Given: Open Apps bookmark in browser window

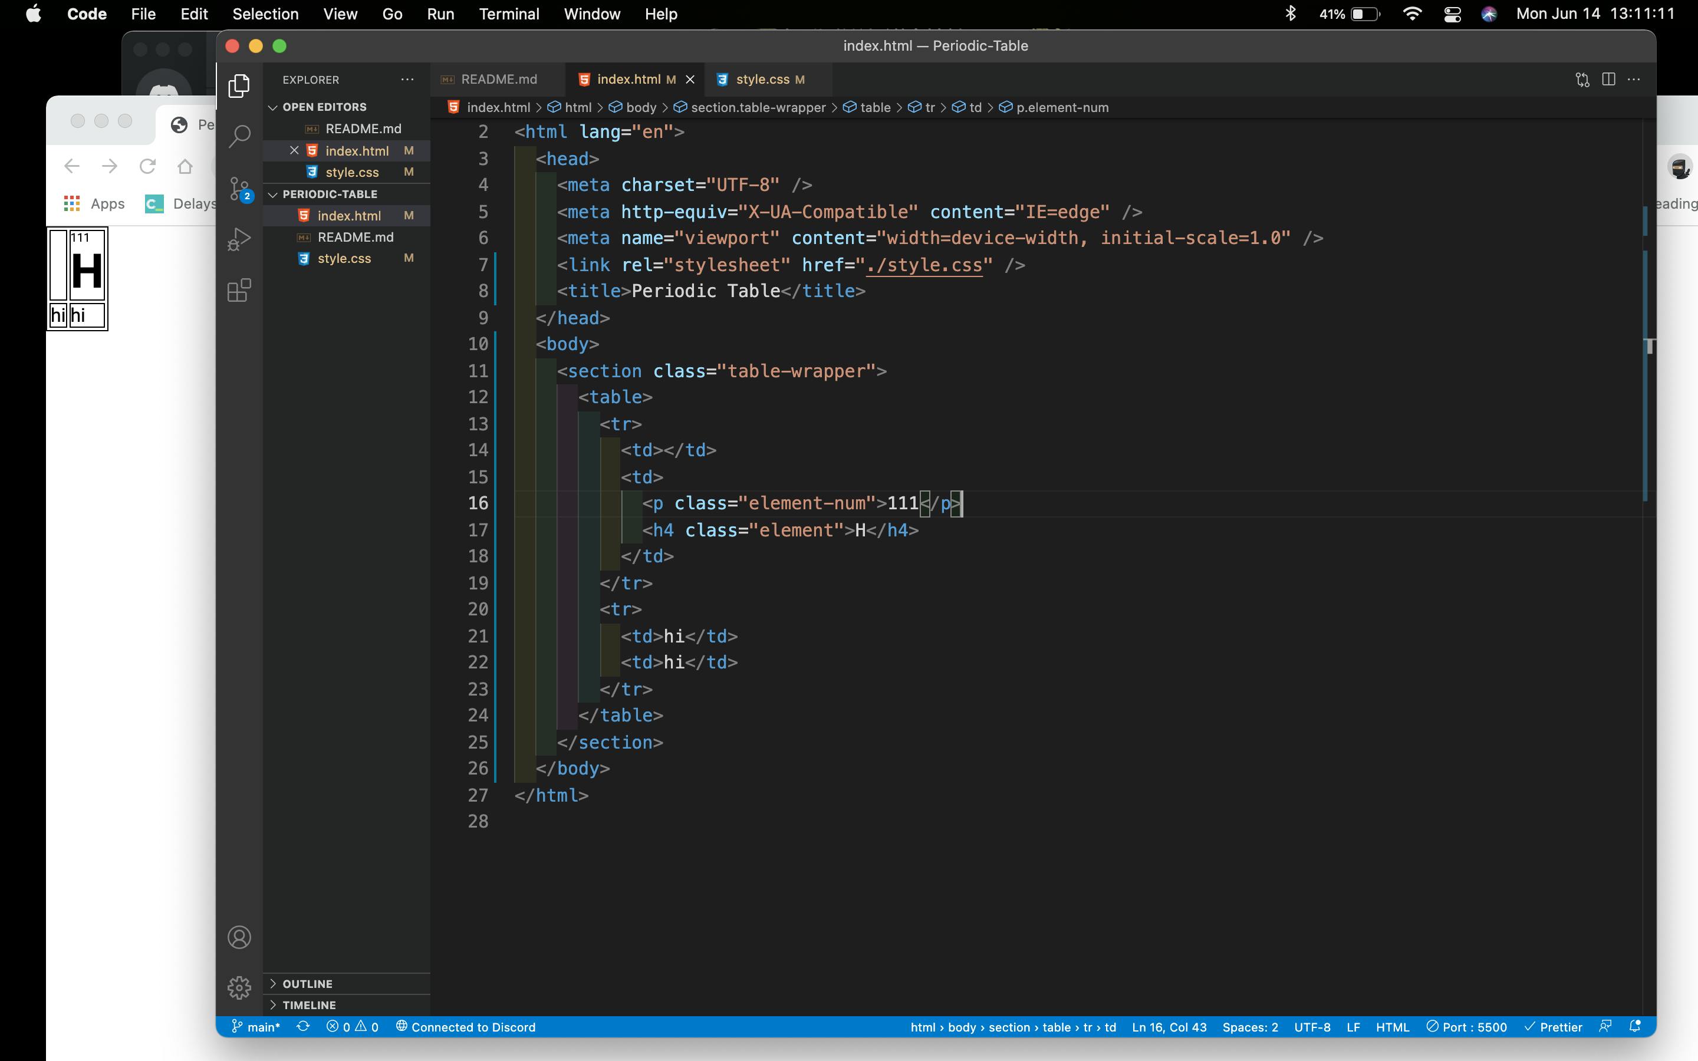Looking at the screenshot, I should (x=94, y=203).
